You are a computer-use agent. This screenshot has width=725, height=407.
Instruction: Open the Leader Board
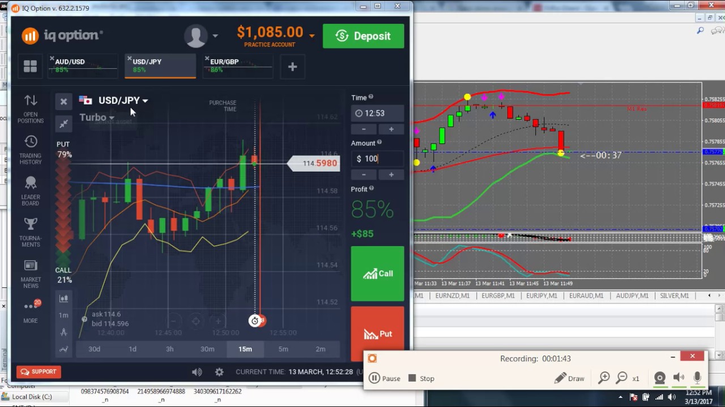click(31, 191)
